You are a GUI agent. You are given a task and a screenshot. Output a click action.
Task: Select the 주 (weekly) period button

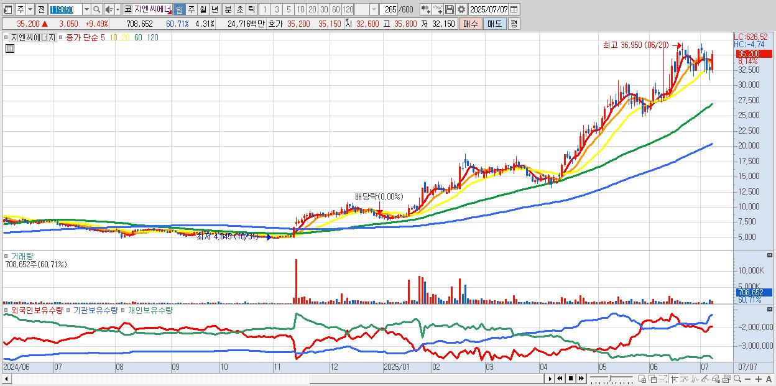point(191,9)
